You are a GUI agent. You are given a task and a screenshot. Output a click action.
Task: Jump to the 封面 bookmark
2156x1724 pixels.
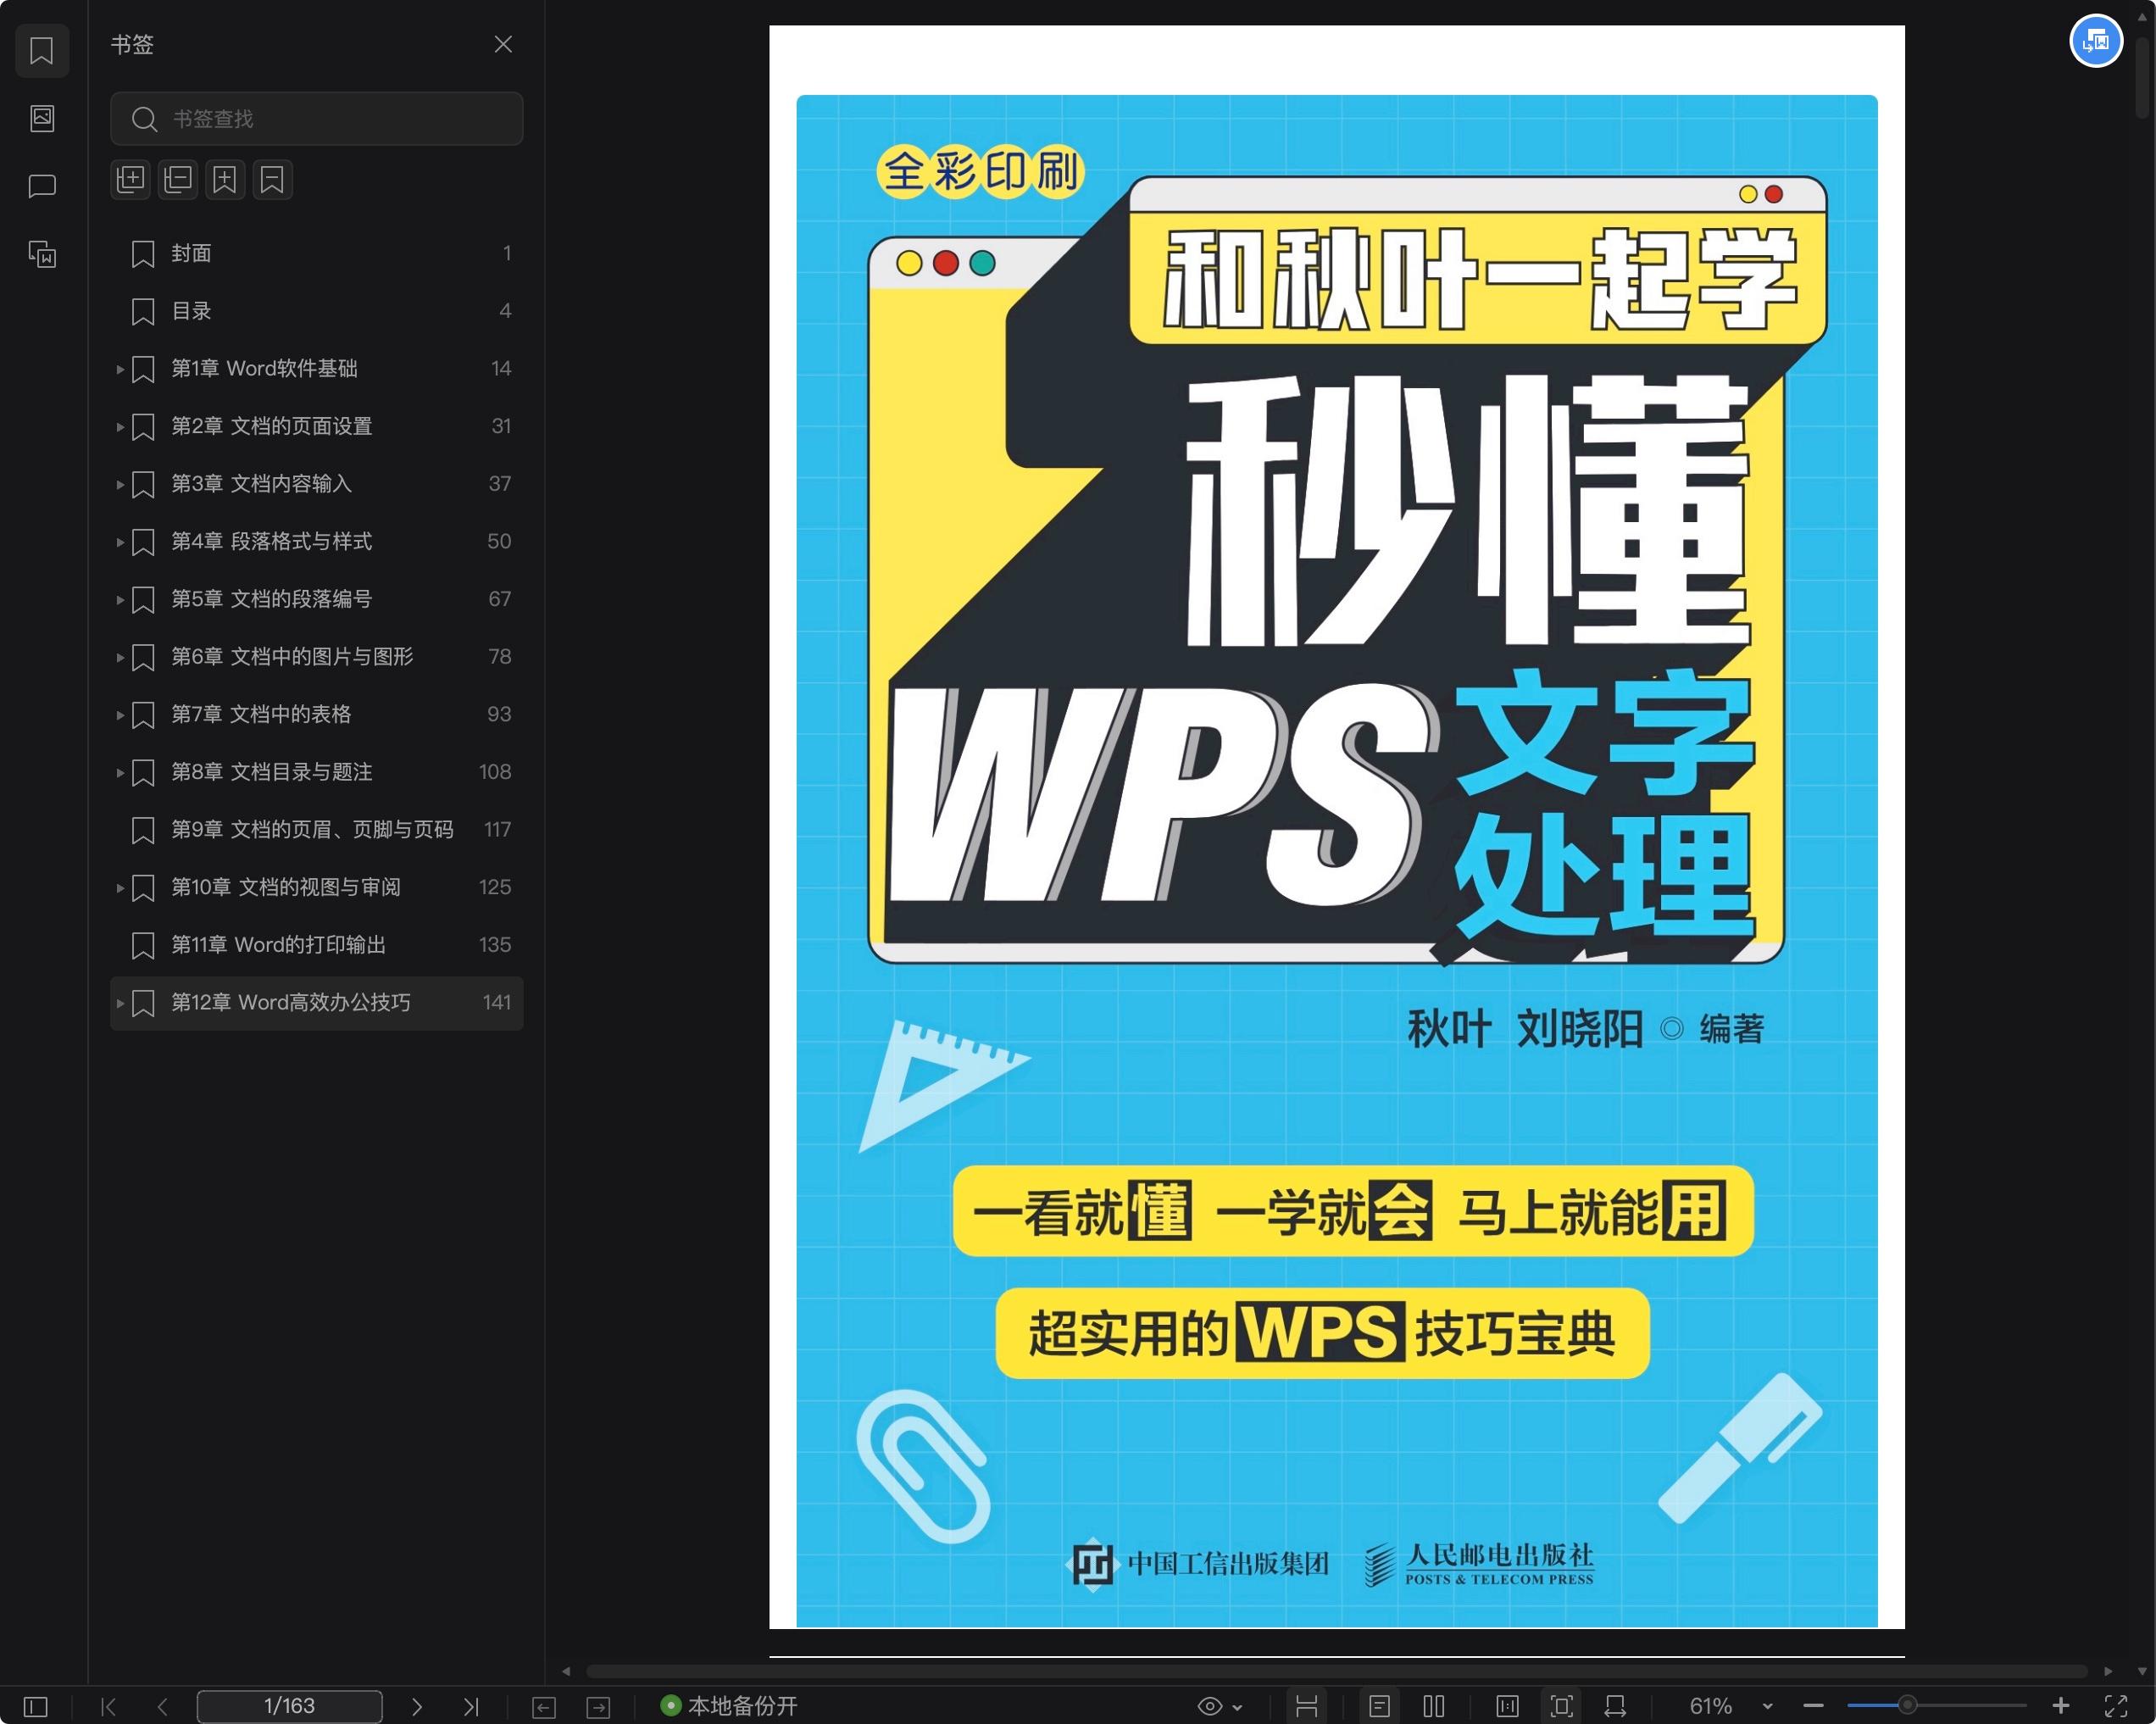point(316,254)
